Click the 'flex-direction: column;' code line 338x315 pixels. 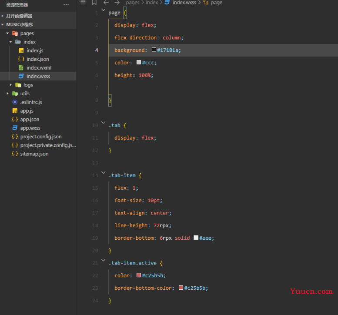pyautogui.click(x=149, y=37)
